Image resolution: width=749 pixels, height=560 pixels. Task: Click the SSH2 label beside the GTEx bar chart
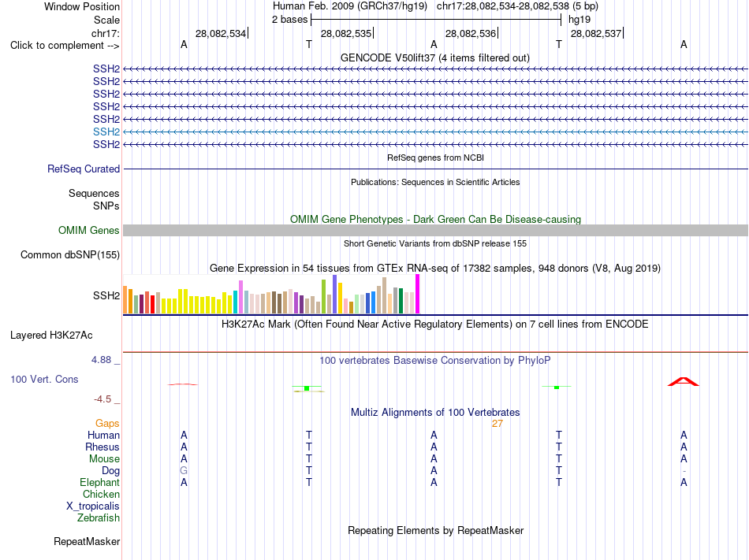click(x=106, y=295)
